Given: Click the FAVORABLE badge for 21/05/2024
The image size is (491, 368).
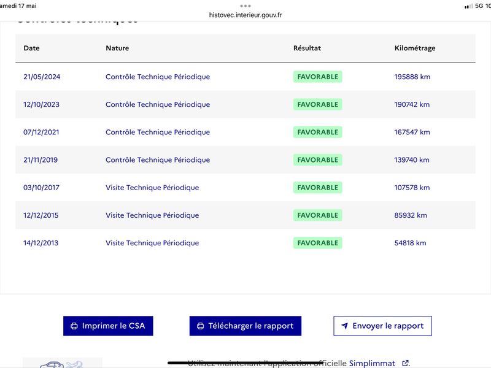Looking at the screenshot, I should coord(317,77).
